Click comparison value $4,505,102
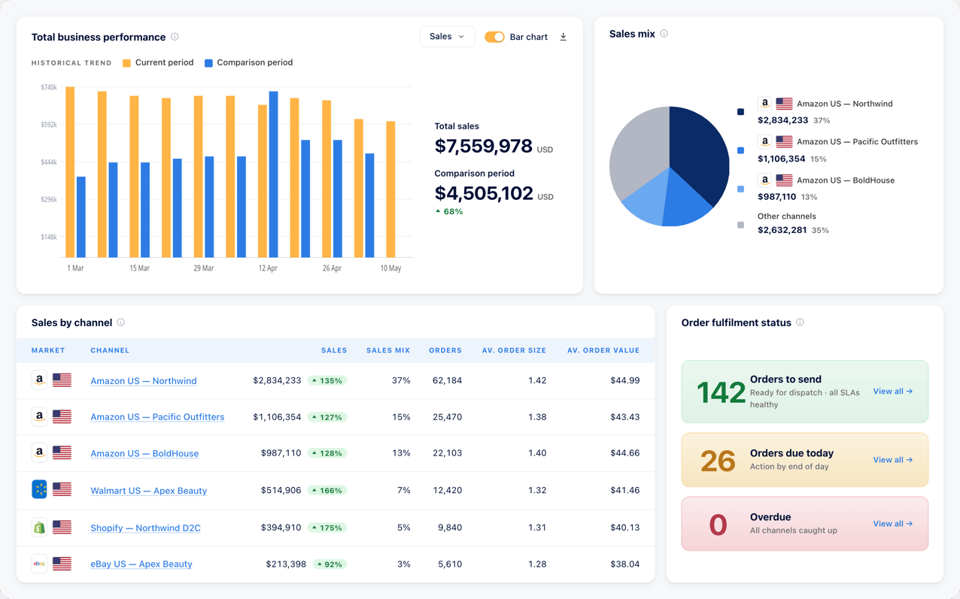Viewport: 960px width, 599px height. coord(484,193)
